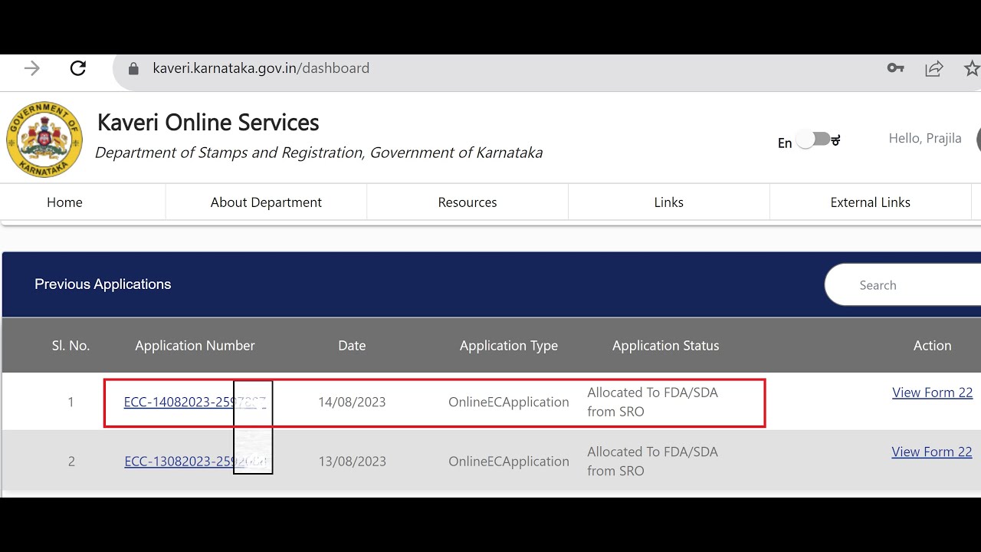The height and width of the screenshot is (552, 981).
Task: Click the padlock site info icon
Action: (x=133, y=68)
